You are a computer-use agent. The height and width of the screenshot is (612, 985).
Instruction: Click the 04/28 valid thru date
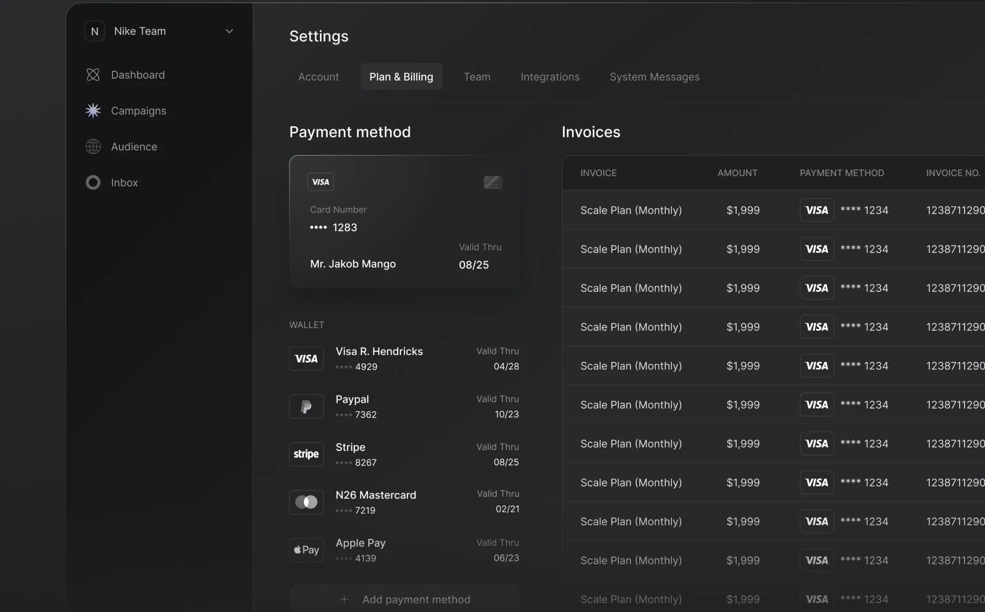(x=506, y=366)
